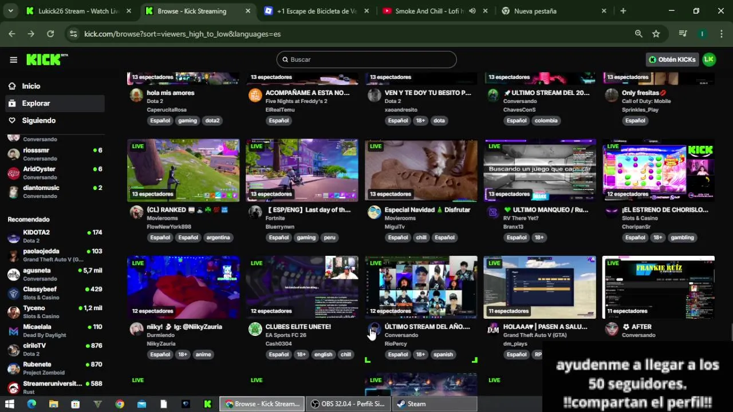Click the colombia tag under ChavesConS
The width and height of the screenshot is (733, 412).
[x=546, y=121]
